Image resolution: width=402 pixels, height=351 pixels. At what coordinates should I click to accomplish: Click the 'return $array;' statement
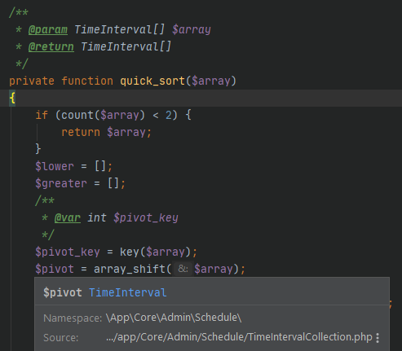106,132
